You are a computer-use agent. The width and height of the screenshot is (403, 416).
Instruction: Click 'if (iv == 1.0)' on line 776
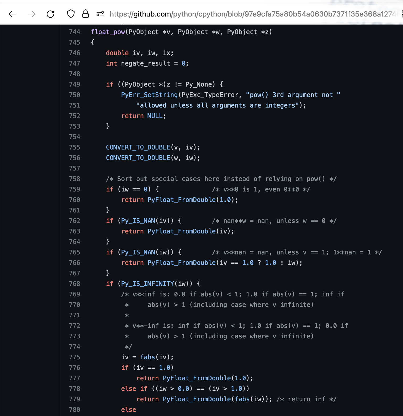pyautogui.click(x=147, y=368)
